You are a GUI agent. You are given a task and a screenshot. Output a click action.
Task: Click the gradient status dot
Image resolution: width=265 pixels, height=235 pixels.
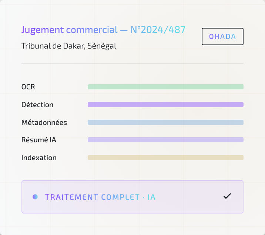35,197
